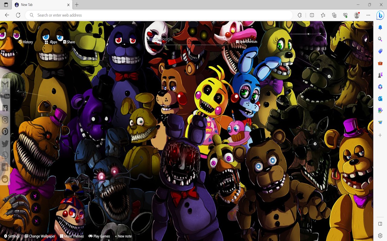Open the Collections icon in the toolbar
The image size is (387, 241).
click(334, 15)
